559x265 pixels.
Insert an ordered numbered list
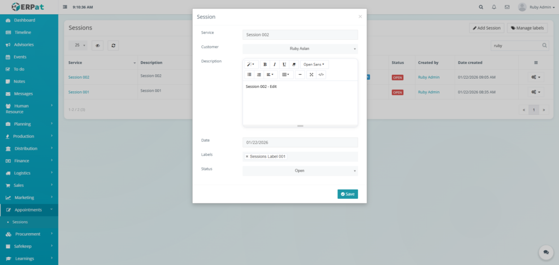(259, 74)
